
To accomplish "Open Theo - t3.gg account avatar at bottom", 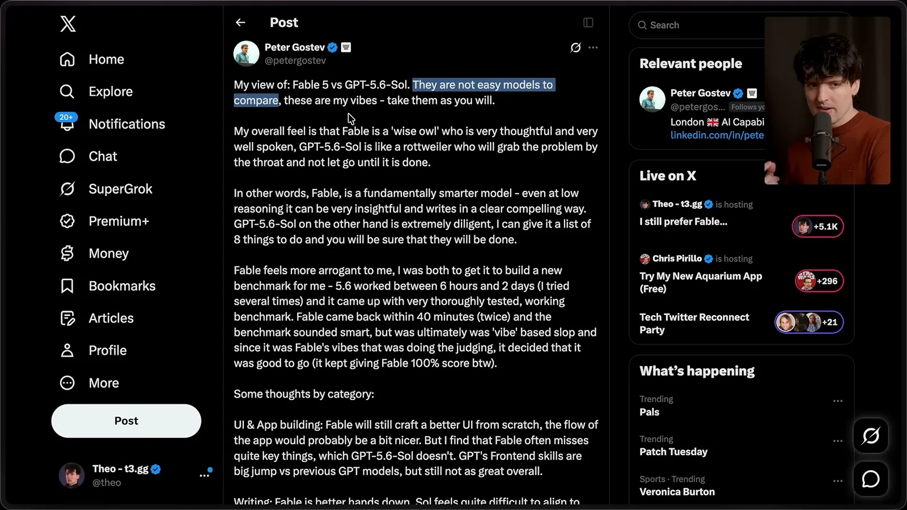I will click(x=71, y=475).
